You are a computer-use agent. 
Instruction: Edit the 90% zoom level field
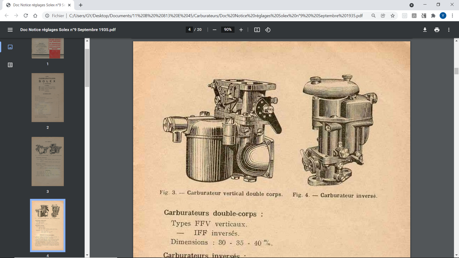228,30
